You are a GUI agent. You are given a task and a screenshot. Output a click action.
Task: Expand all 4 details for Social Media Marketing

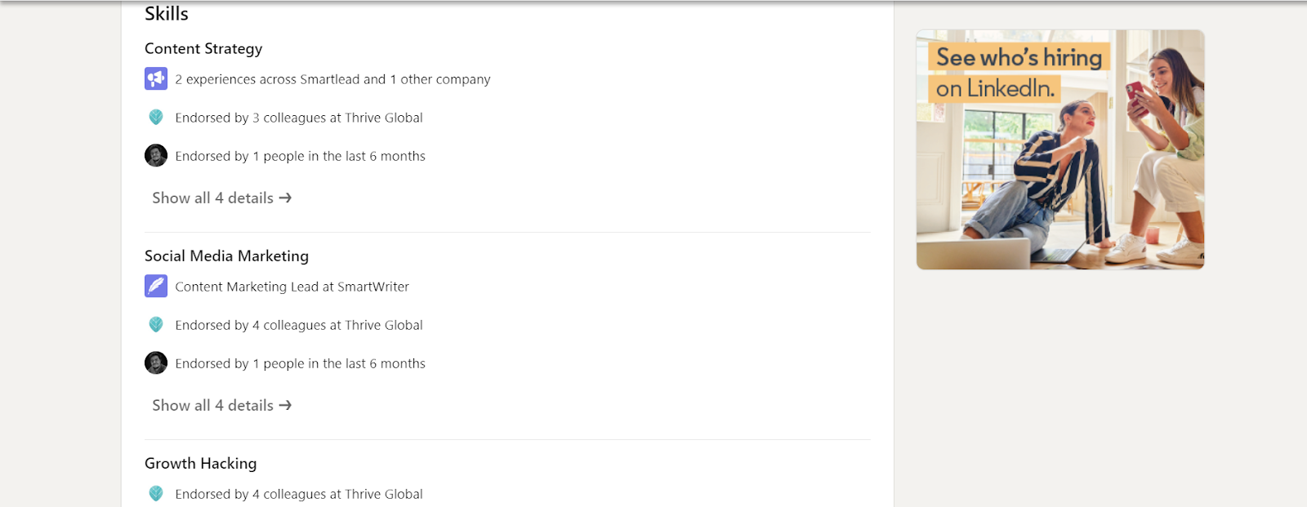(221, 405)
